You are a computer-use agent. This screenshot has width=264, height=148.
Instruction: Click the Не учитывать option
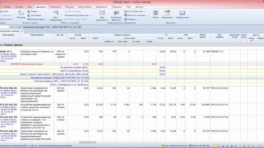coord(73,11)
